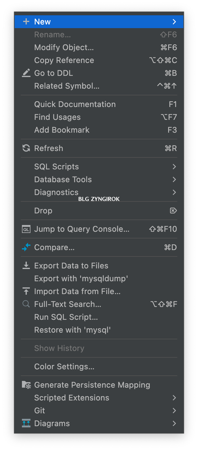The width and height of the screenshot is (198, 450).
Task: Expand the New submenu arrow
Action: pyautogui.click(x=174, y=22)
